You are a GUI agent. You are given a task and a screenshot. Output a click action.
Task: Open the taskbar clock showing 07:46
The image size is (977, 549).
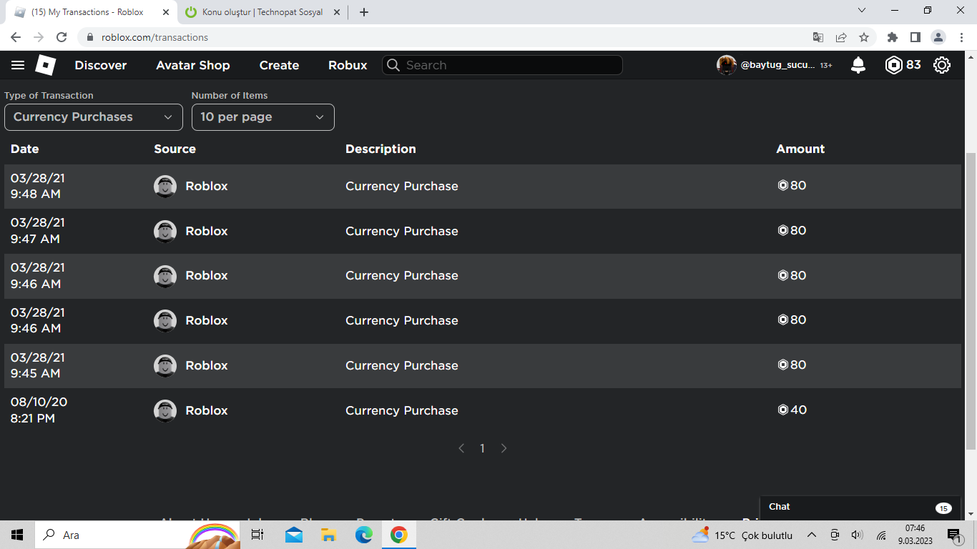click(915, 535)
